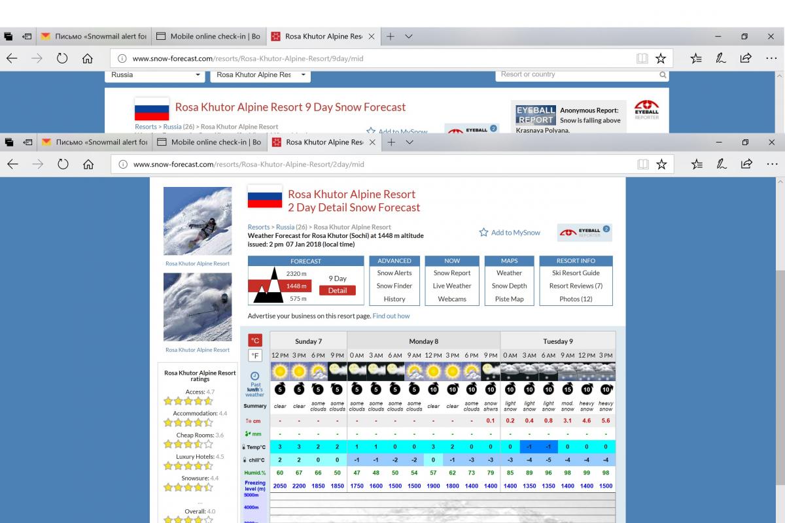Refresh the 2day forecast page in front window
Screen dimensions: 785x523
[63, 164]
